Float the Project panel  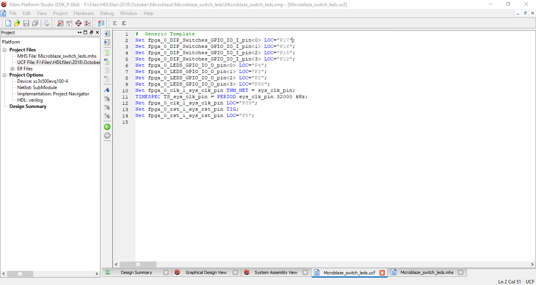click(91, 33)
